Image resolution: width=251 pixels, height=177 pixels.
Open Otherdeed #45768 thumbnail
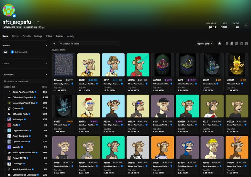pos(163,65)
